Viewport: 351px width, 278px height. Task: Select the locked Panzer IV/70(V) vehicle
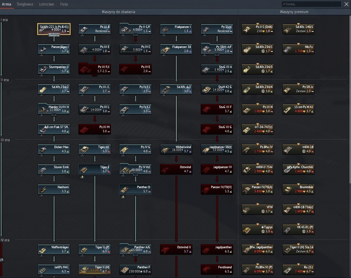click(217, 189)
